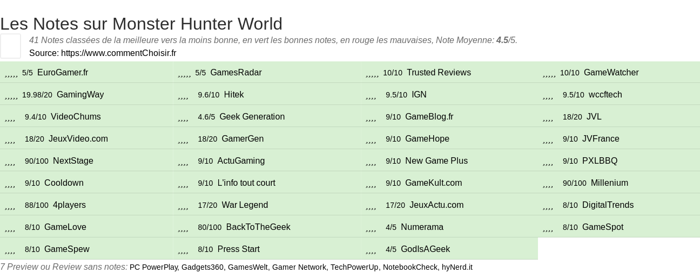Choose the GameKult.com review

pos(434,183)
